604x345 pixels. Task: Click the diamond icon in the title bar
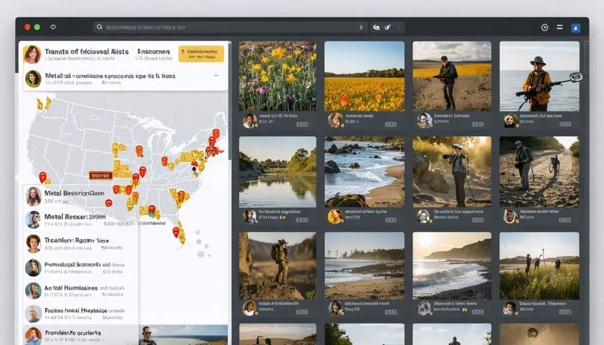coord(53,27)
